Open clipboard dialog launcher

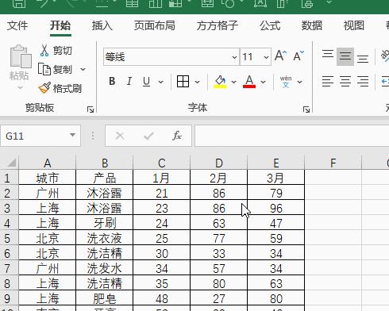91,109
